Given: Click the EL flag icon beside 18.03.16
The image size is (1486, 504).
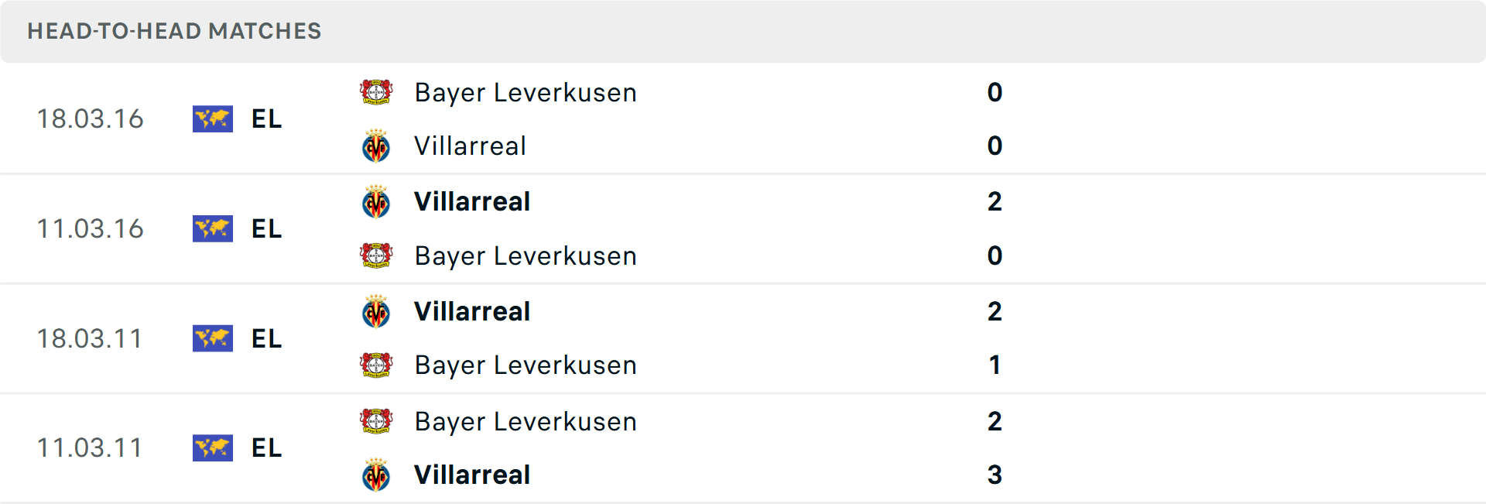Looking at the screenshot, I should click(212, 119).
